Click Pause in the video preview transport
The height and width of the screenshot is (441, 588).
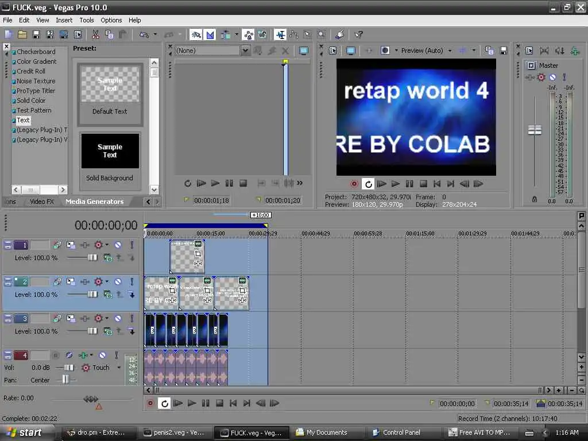409,184
